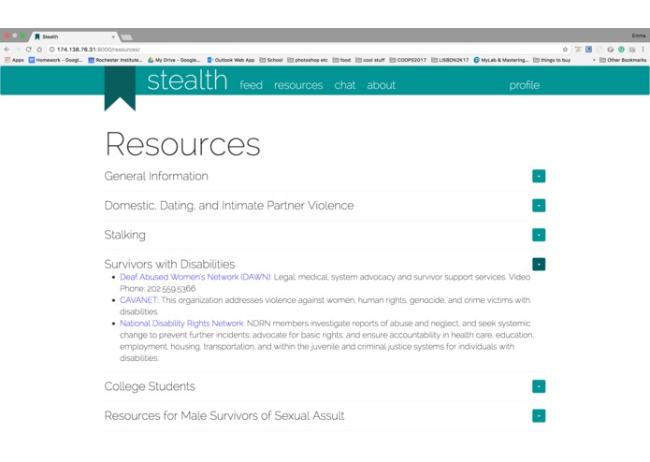Viewport: 650px width, 462px height.
Task: Click the address bar URL field
Action: tap(307, 50)
